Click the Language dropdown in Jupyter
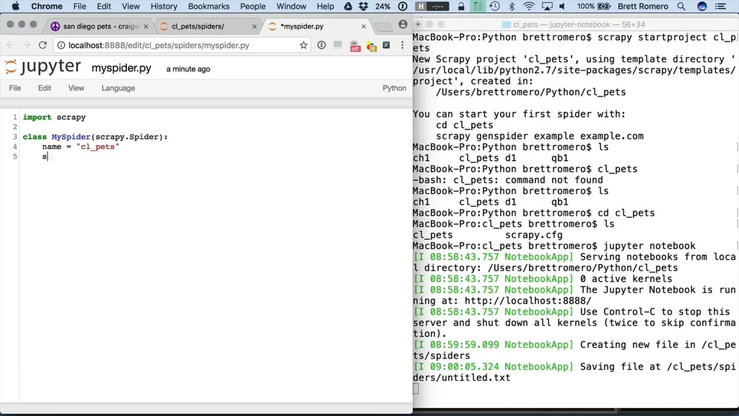Viewport: 739px width, 416px height. point(118,88)
